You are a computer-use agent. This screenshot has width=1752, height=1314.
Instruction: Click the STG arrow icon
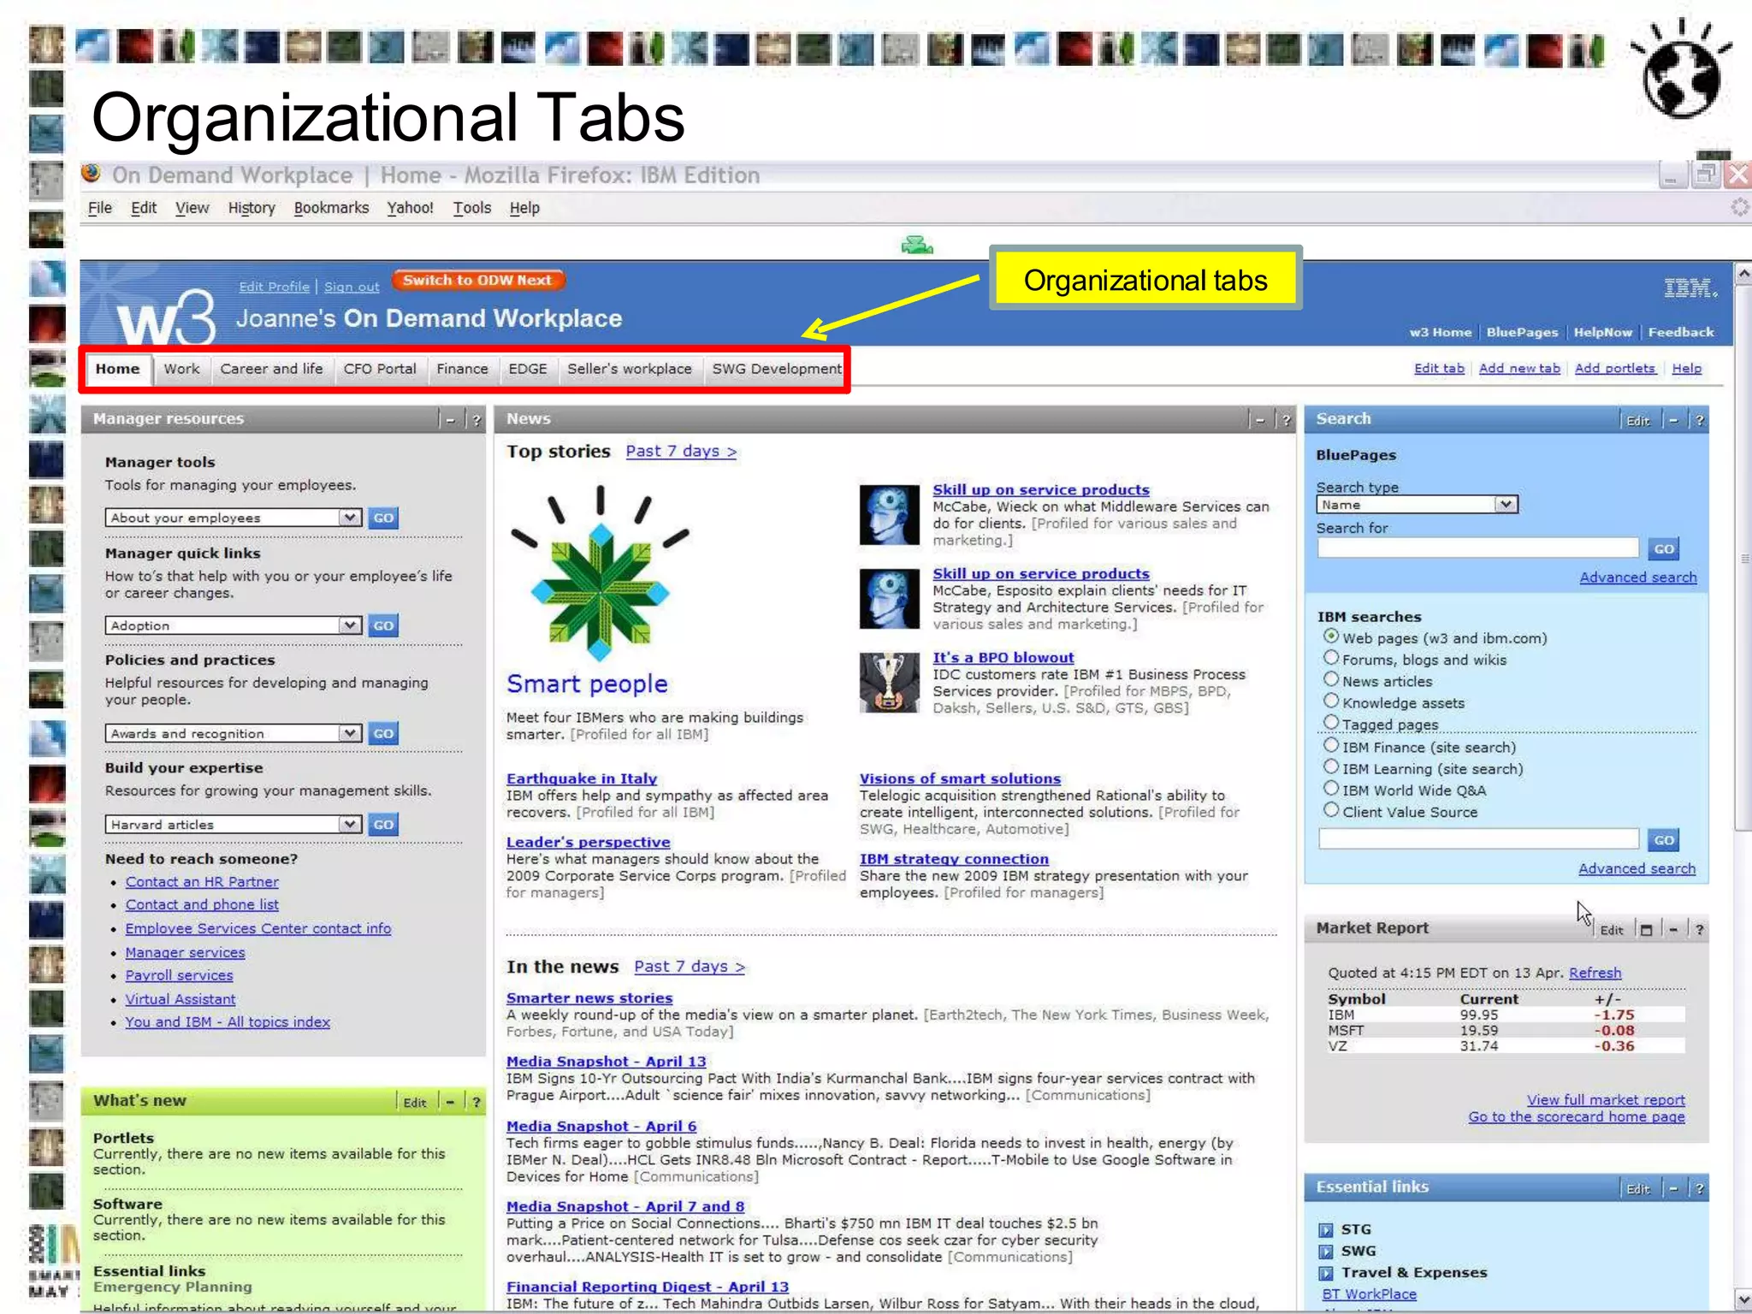pyautogui.click(x=1326, y=1230)
